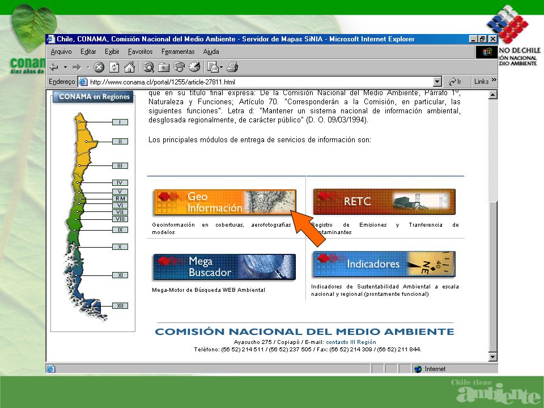Click the Forward arrow toolbar button
This screenshot has width=544, height=408.
(76, 67)
